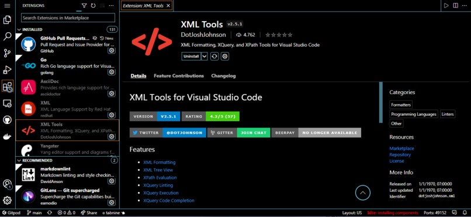Screen dimensions: 471x217
Task: Open the Search view in activity bar
Action: point(7,37)
